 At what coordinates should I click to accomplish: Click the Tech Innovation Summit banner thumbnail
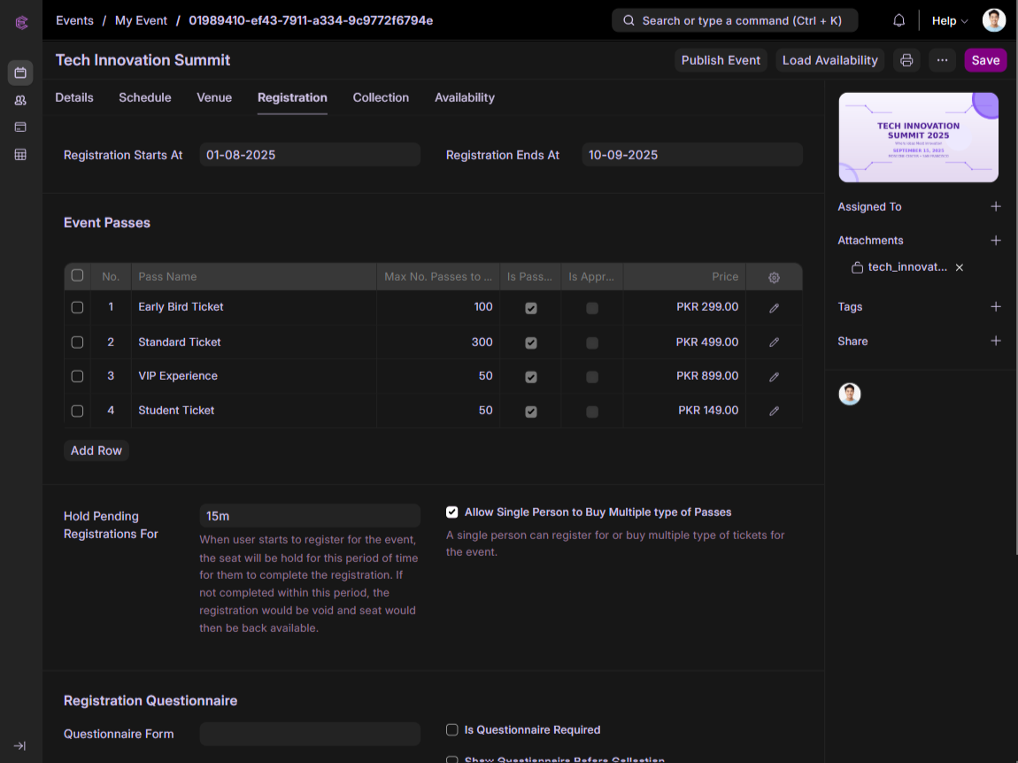(918, 137)
